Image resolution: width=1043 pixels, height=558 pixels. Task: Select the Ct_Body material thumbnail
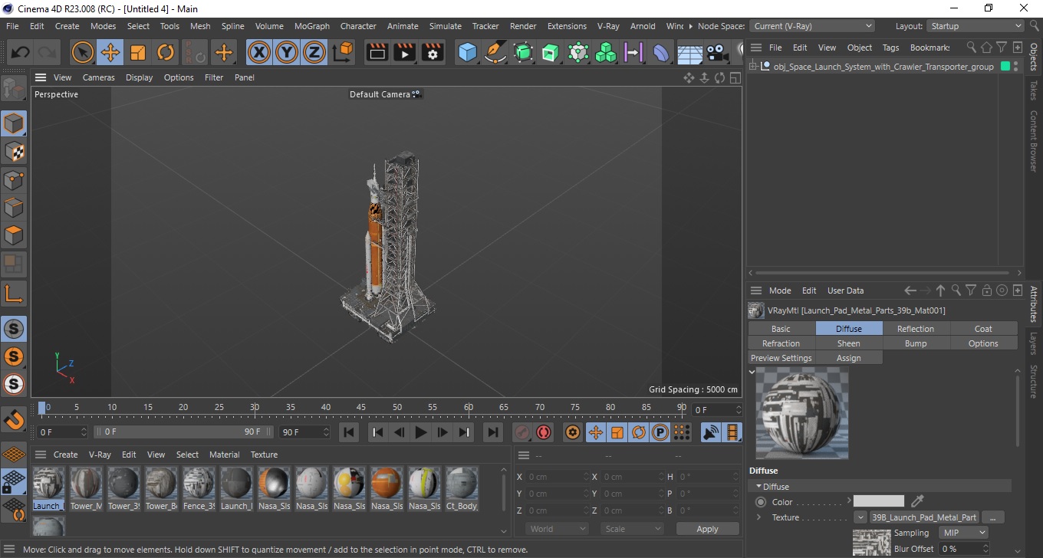462,488
